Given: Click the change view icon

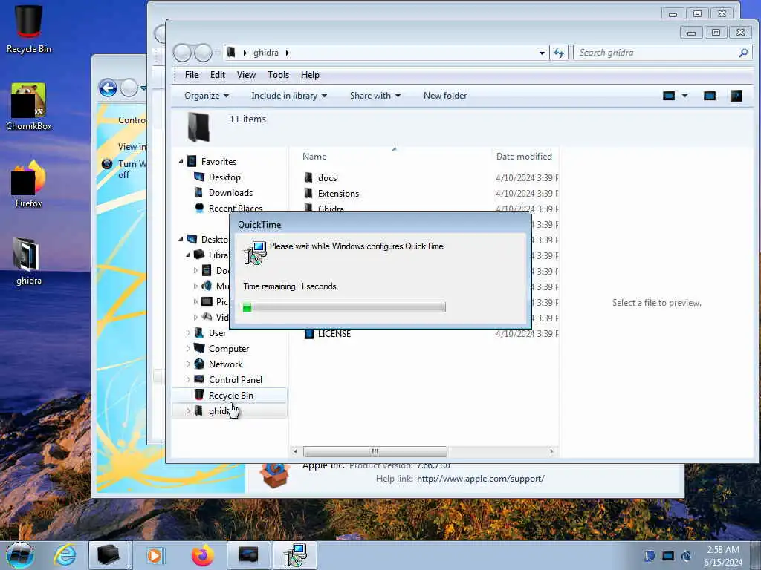Looking at the screenshot, I should 669,96.
